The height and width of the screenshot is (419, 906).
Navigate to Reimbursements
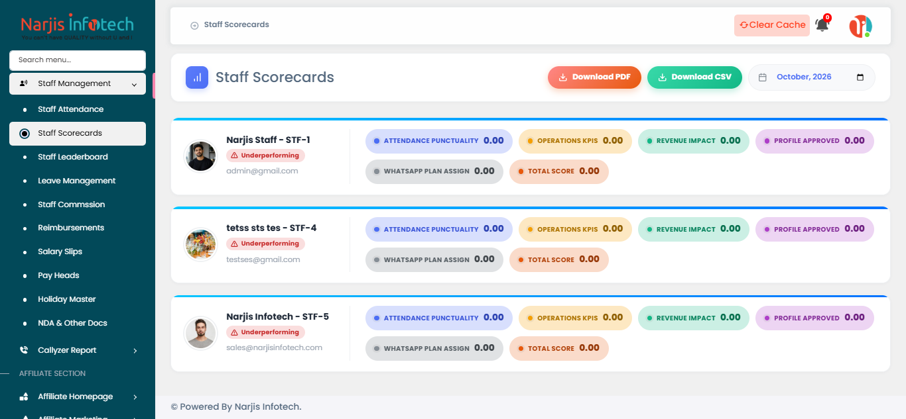[71, 228]
